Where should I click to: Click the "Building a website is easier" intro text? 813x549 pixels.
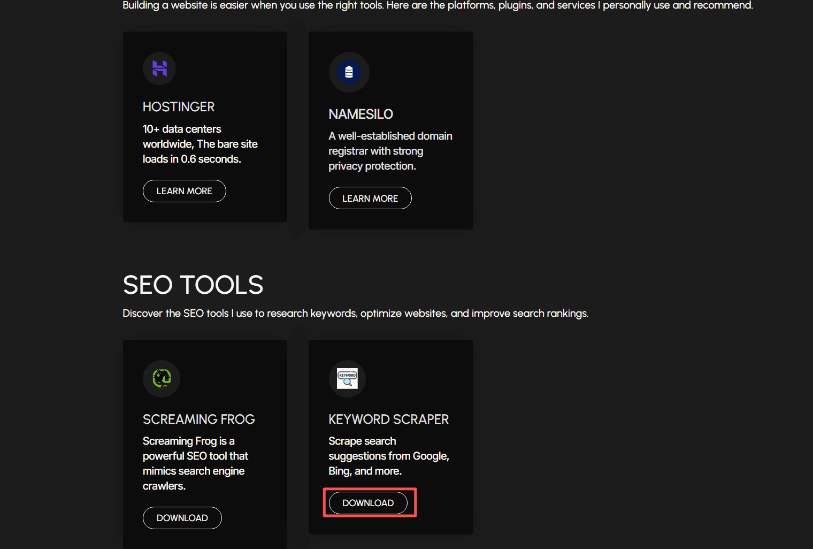pyautogui.click(x=438, y=5)
